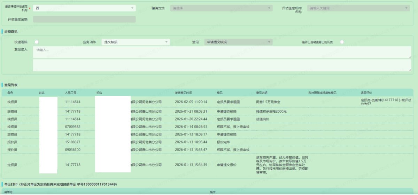418x195 pixels.
Task: Open the 是否聘请评估鉴定机构 dropdown showing 否
Action: tap(84, 8)
